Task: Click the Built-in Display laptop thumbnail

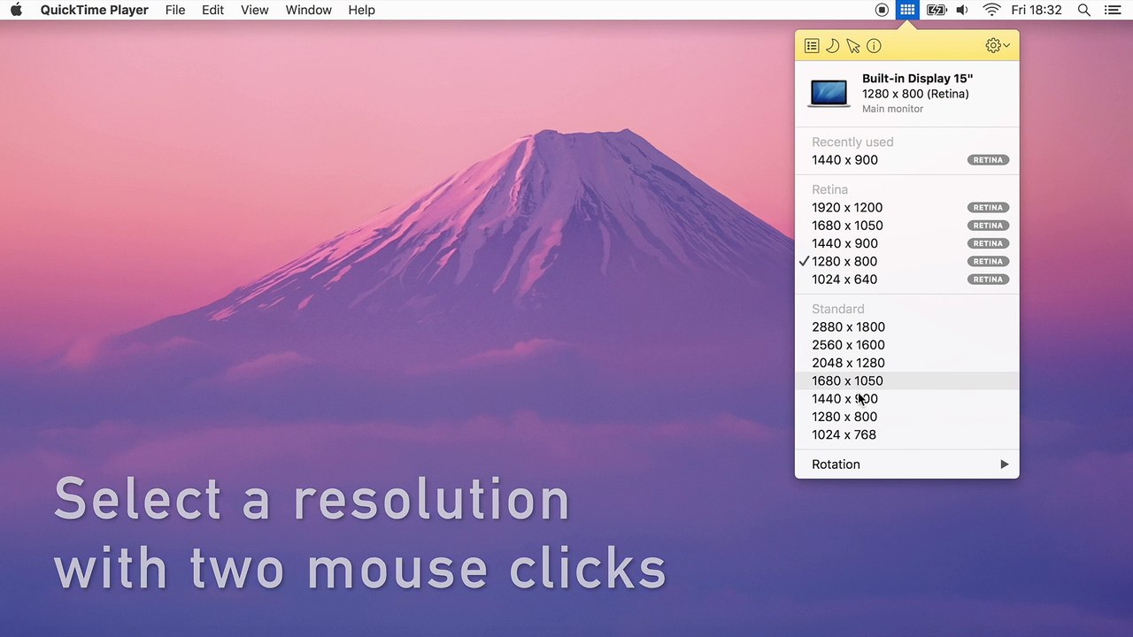Action: 829,93
